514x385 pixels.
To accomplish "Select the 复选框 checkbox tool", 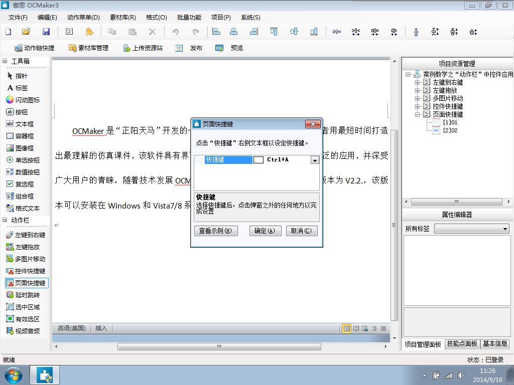I will point(20,184).
